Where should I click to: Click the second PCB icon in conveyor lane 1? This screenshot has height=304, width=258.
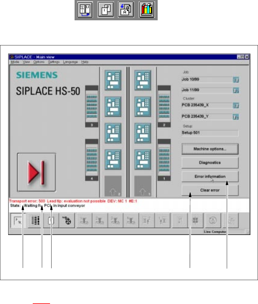coord(143,107)
